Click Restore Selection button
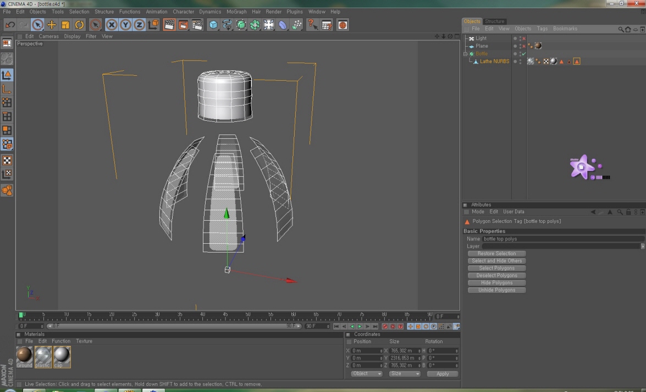 497,254
